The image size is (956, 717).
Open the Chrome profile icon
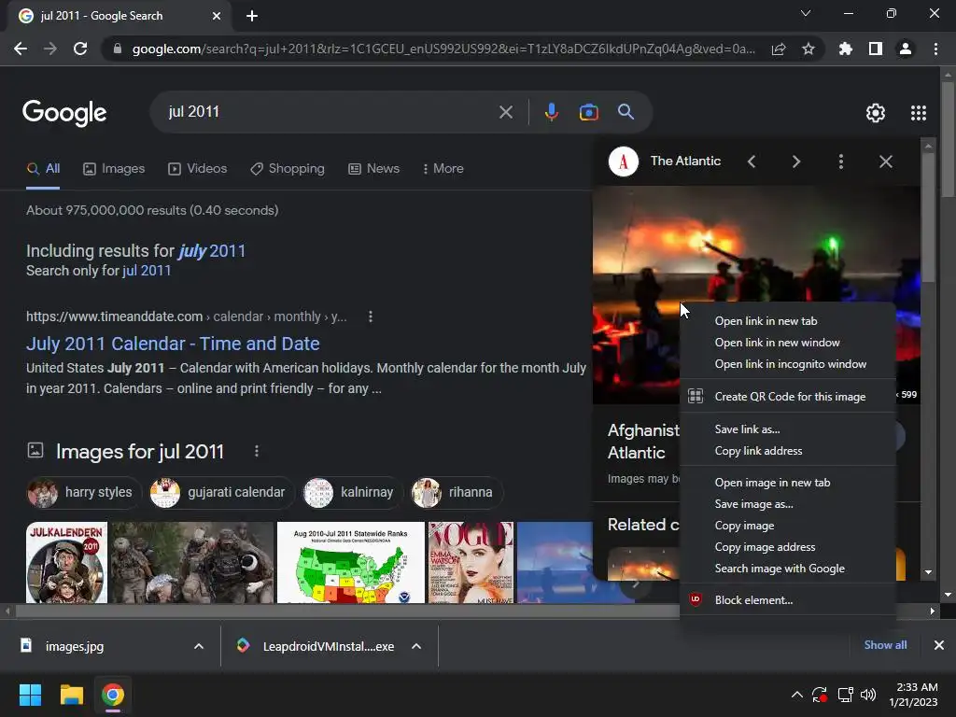[906, 49]
